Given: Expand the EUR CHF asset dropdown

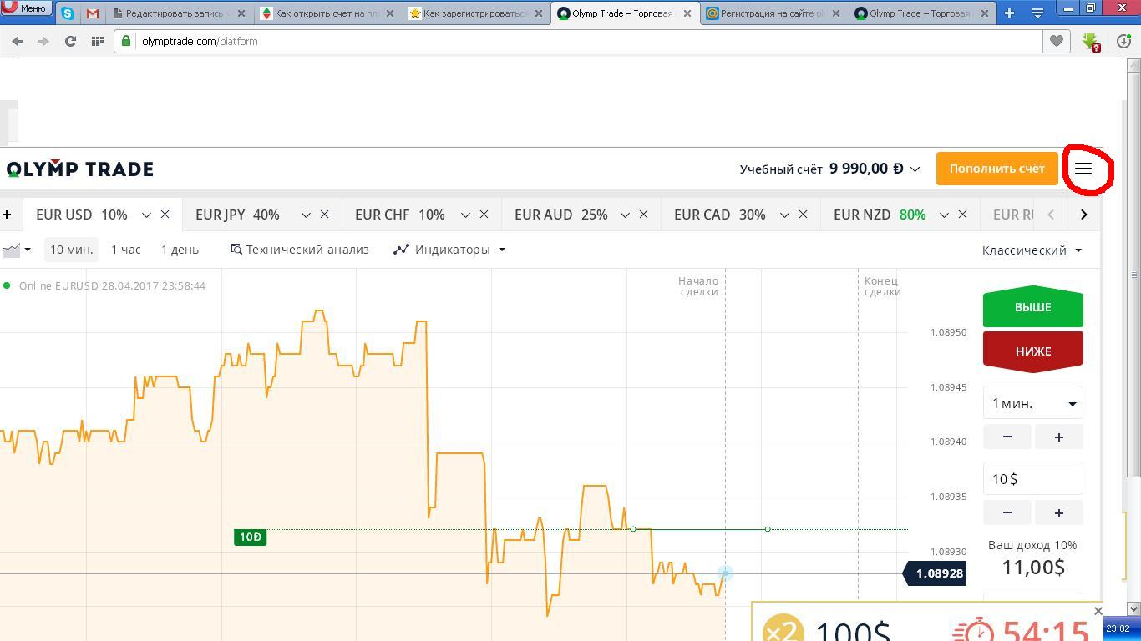Looking at the screenshot, I should [465, 215].
